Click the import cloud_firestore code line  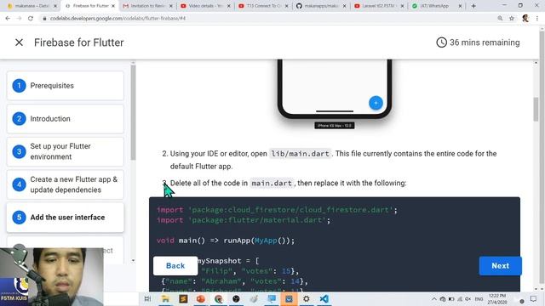tap(277, 210)
